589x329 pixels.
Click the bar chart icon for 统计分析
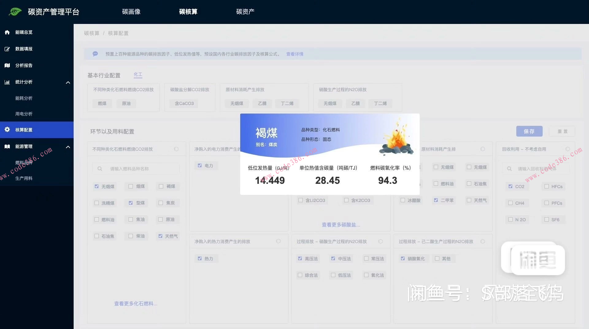click(x=7, y=82)
